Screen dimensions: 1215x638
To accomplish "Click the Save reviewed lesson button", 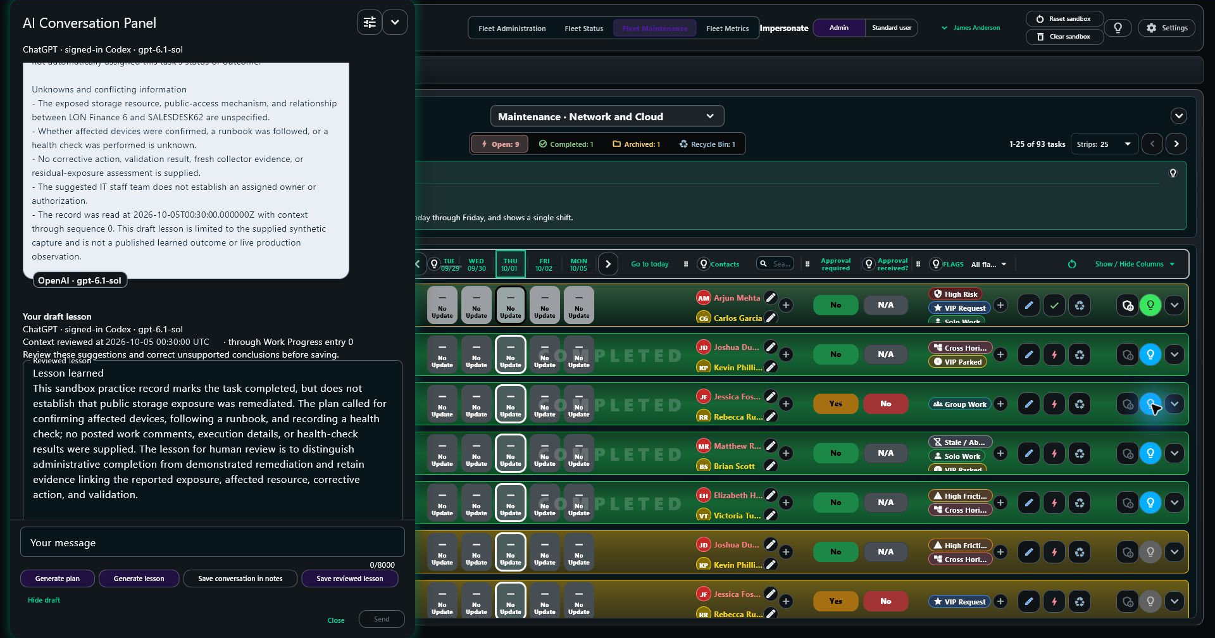I will 349,579.
